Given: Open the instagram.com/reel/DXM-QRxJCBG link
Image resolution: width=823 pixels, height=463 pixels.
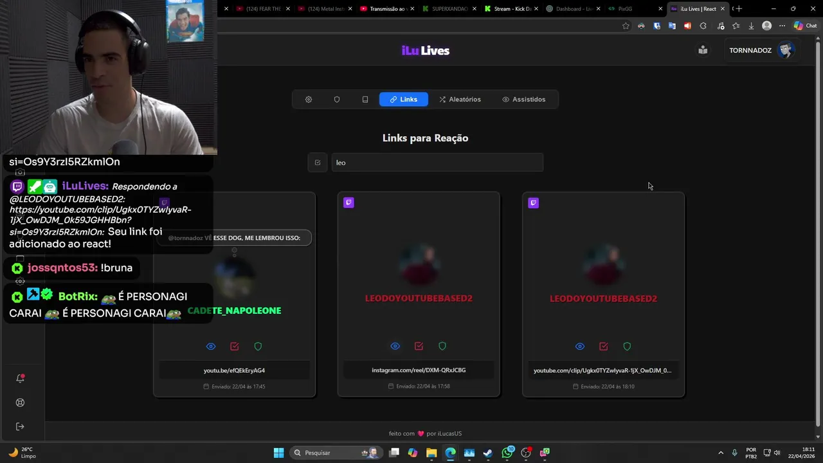Looking at the screenshot, I should coord(419,370).
